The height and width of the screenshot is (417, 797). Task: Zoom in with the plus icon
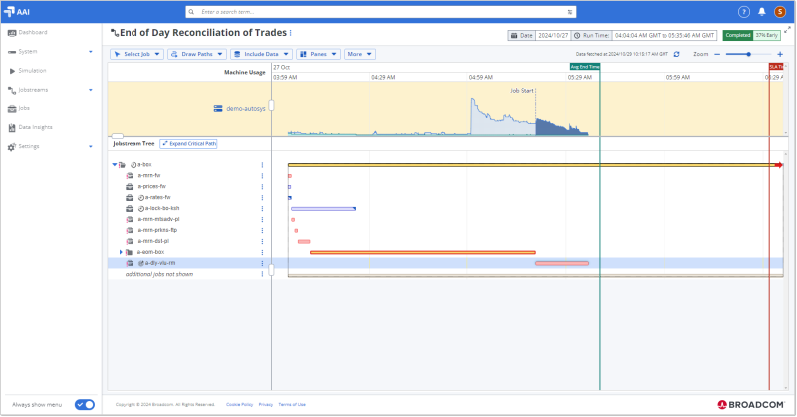[x=780, y=54]
